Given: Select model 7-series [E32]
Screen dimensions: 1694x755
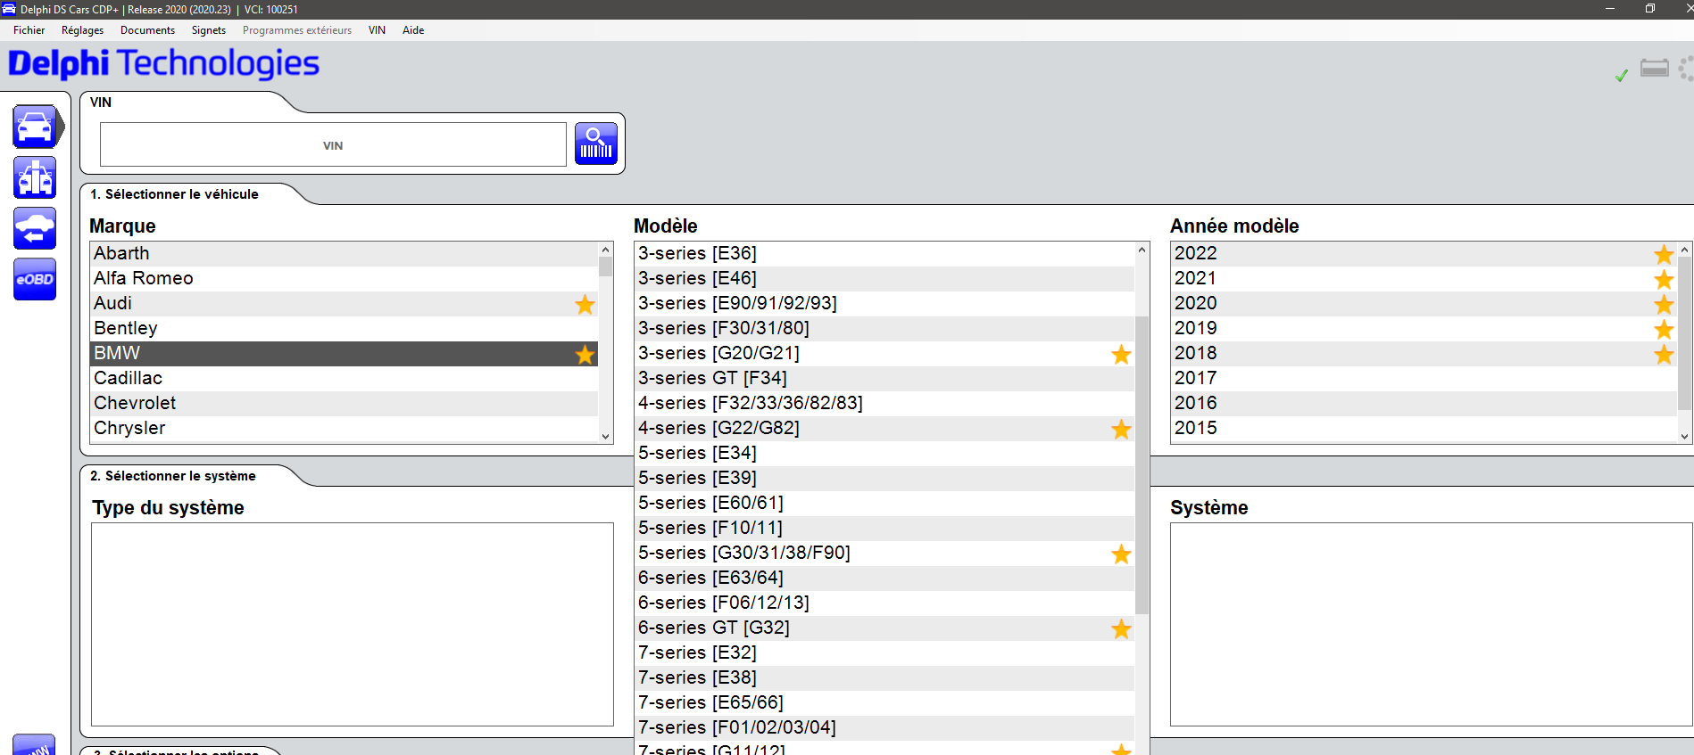Looking at the screenshot, I should coord(884,652).
